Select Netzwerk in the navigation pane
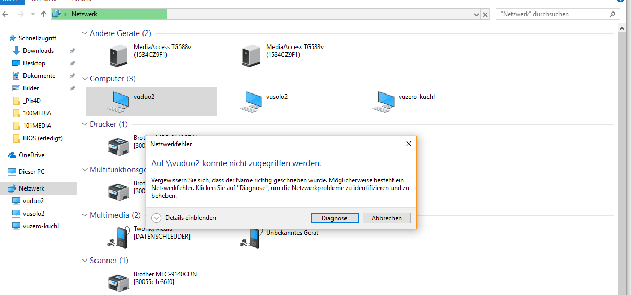The image size is (631, 295). pos(38,188)
